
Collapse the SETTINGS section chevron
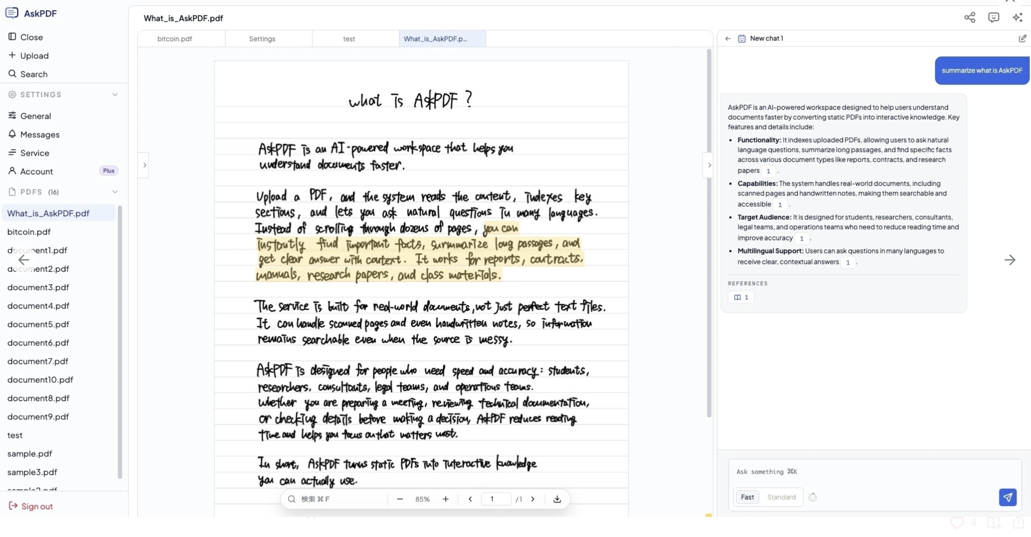pos(115,95)
